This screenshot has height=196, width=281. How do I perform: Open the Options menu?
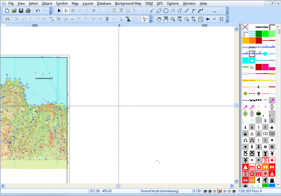173,3
